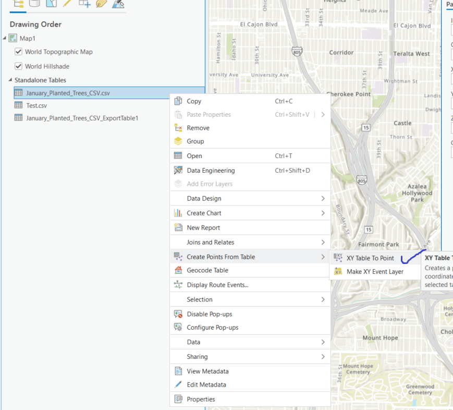
Task: Click the Map1 map icon
Action: 13,38
